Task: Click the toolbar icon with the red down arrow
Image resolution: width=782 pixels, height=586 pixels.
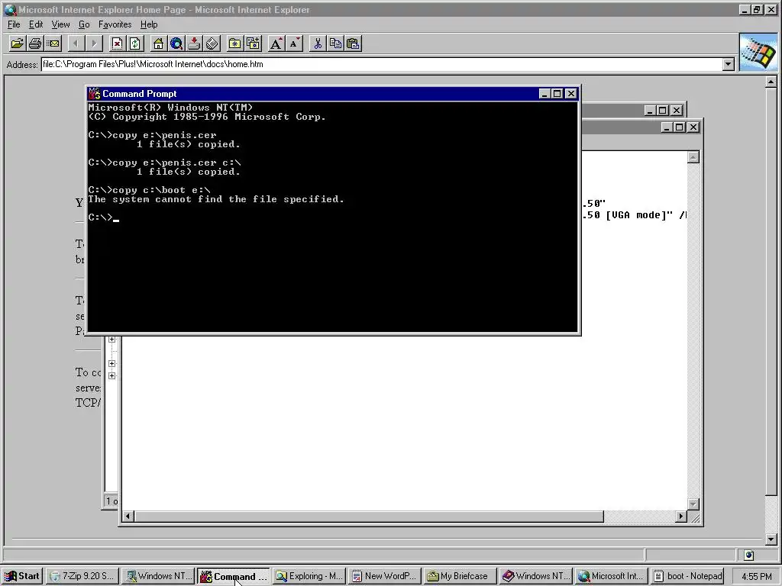Action: click(x=194, y=43)
